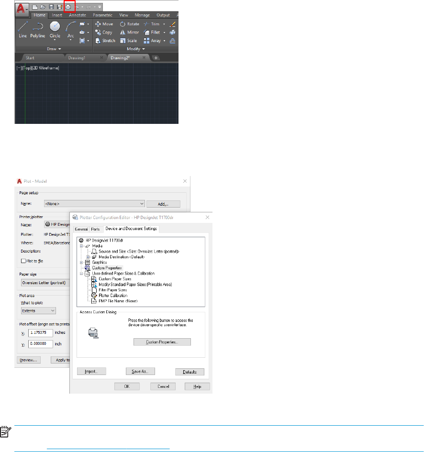Click the Trim tool in Modify panel

click(x=152, y=24)
